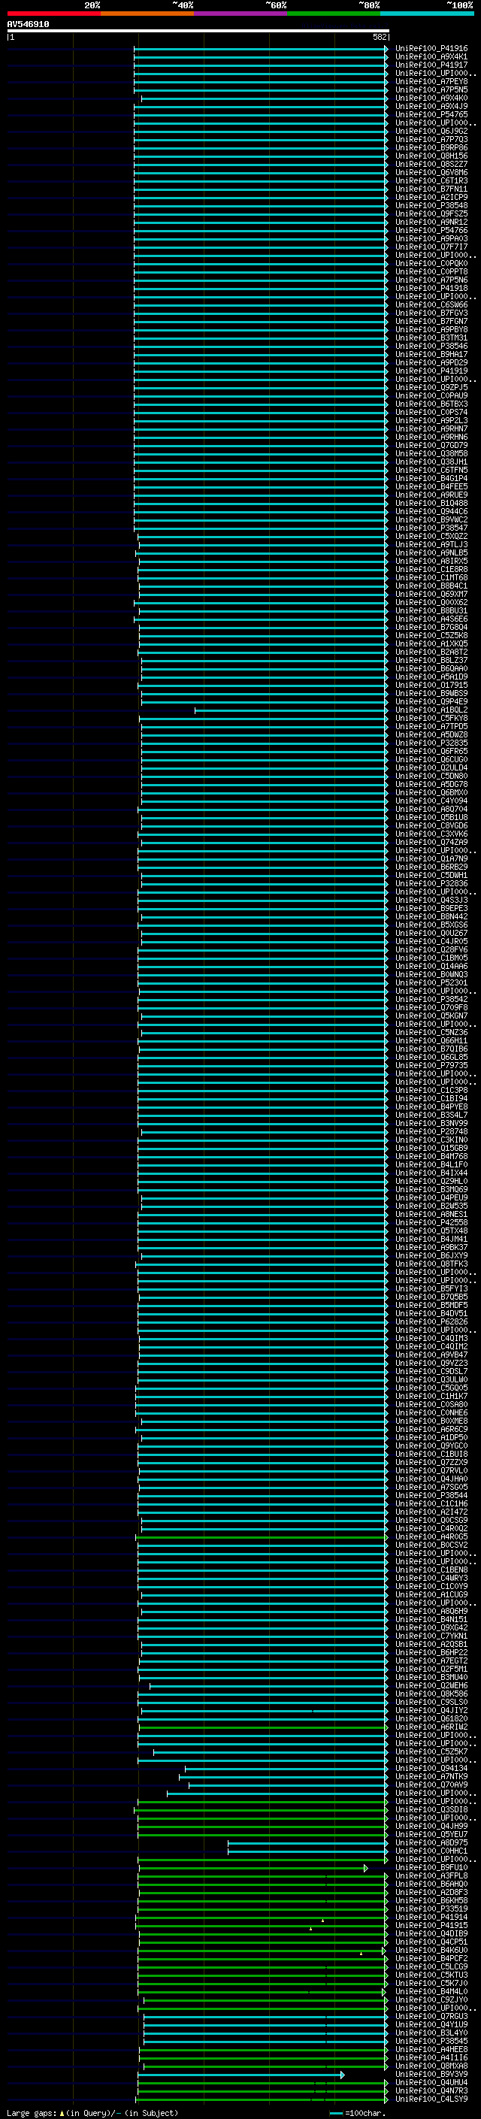Select hit label UniRef100_P41916
The image size is (481, 2119).
[x=431, y=49]
